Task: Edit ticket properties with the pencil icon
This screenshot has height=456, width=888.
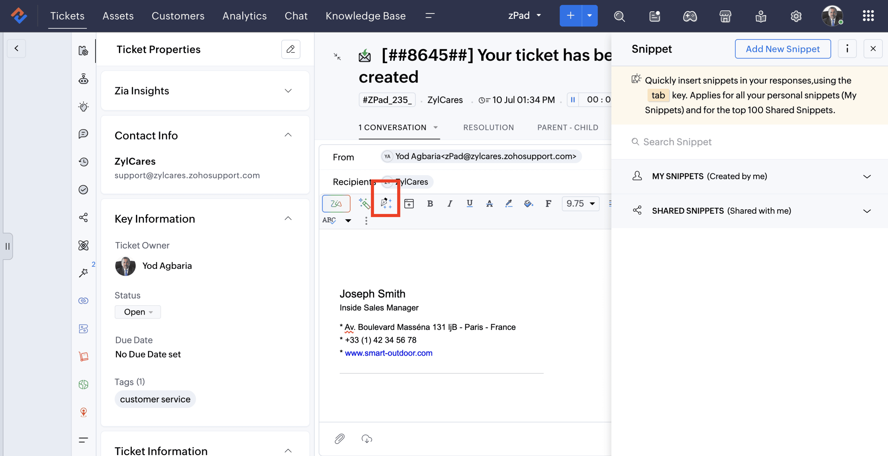Action: (290, 49)
